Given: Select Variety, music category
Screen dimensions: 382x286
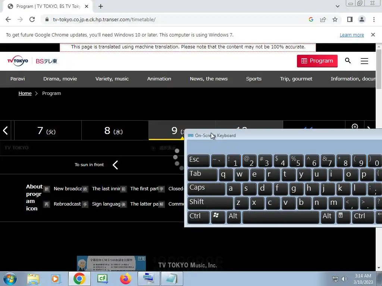Looking at the screenshot, I should (112, 79).
